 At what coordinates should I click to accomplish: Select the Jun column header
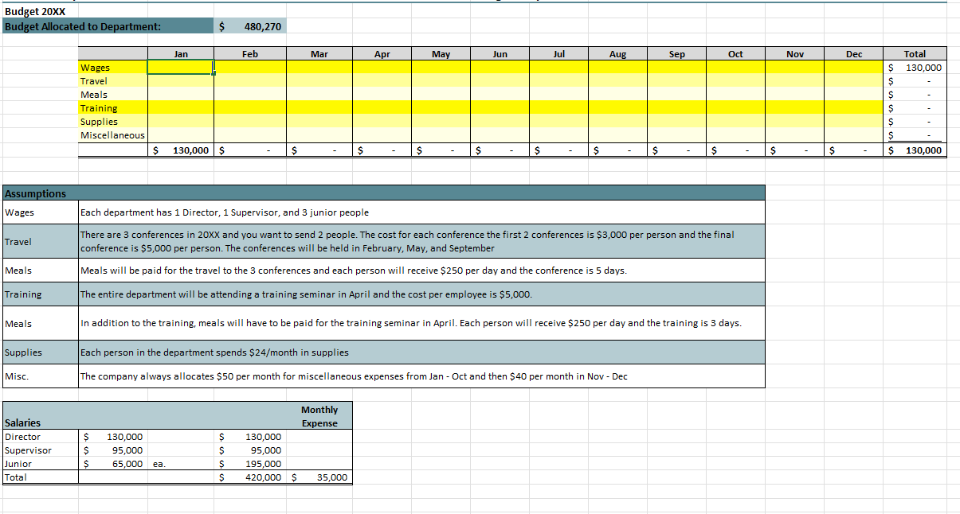click(x=500, y=54)
